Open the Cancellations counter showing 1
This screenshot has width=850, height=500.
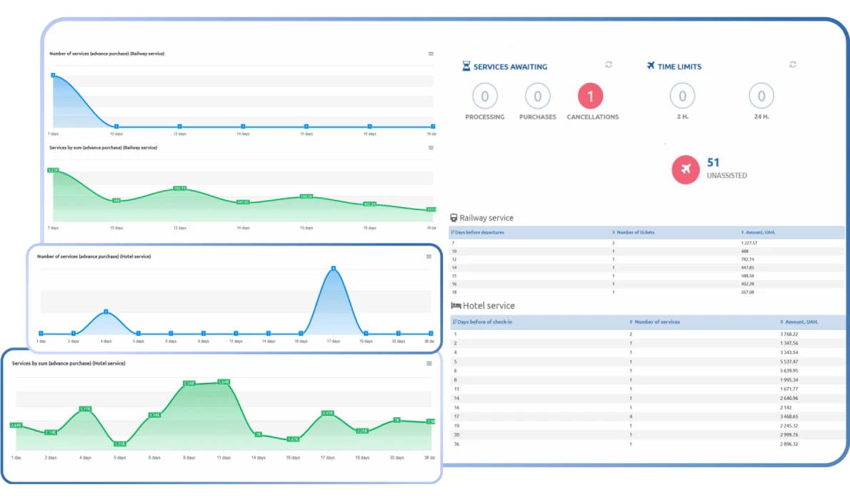click(x=591, y=96)
